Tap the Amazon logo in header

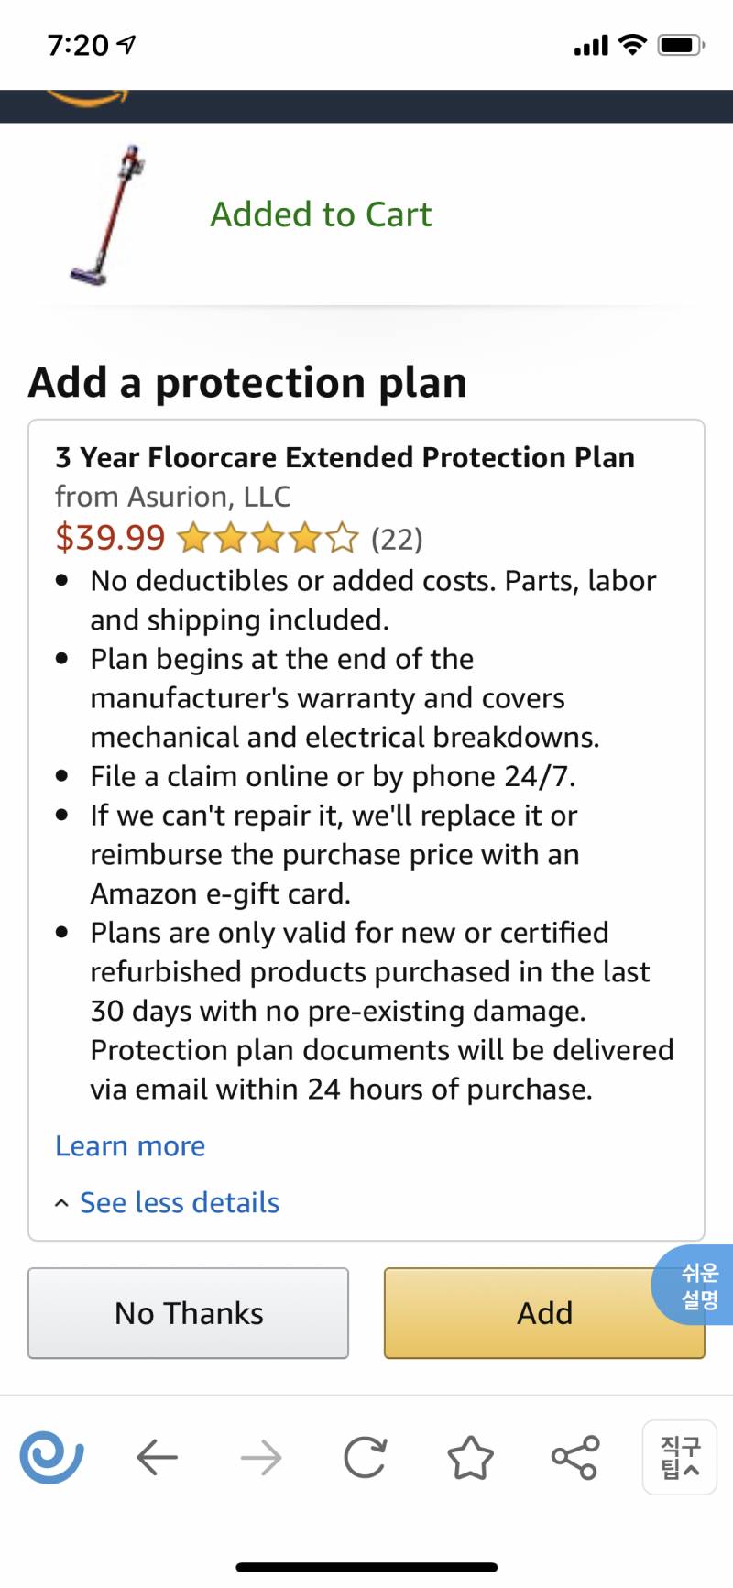87,99
